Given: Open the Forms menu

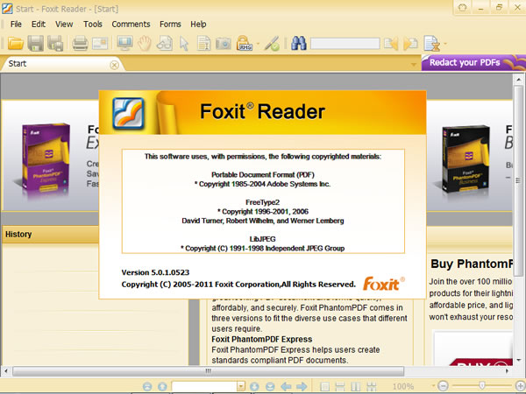Looking at the screenshot, I should point(170,24).
